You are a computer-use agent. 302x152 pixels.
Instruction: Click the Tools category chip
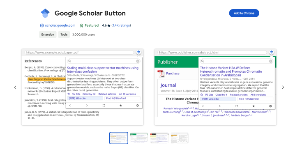[x=64, y=35]
